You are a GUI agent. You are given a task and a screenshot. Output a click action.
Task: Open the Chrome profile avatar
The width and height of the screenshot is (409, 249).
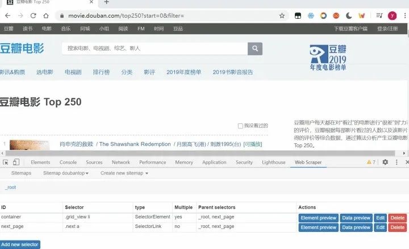392,16
